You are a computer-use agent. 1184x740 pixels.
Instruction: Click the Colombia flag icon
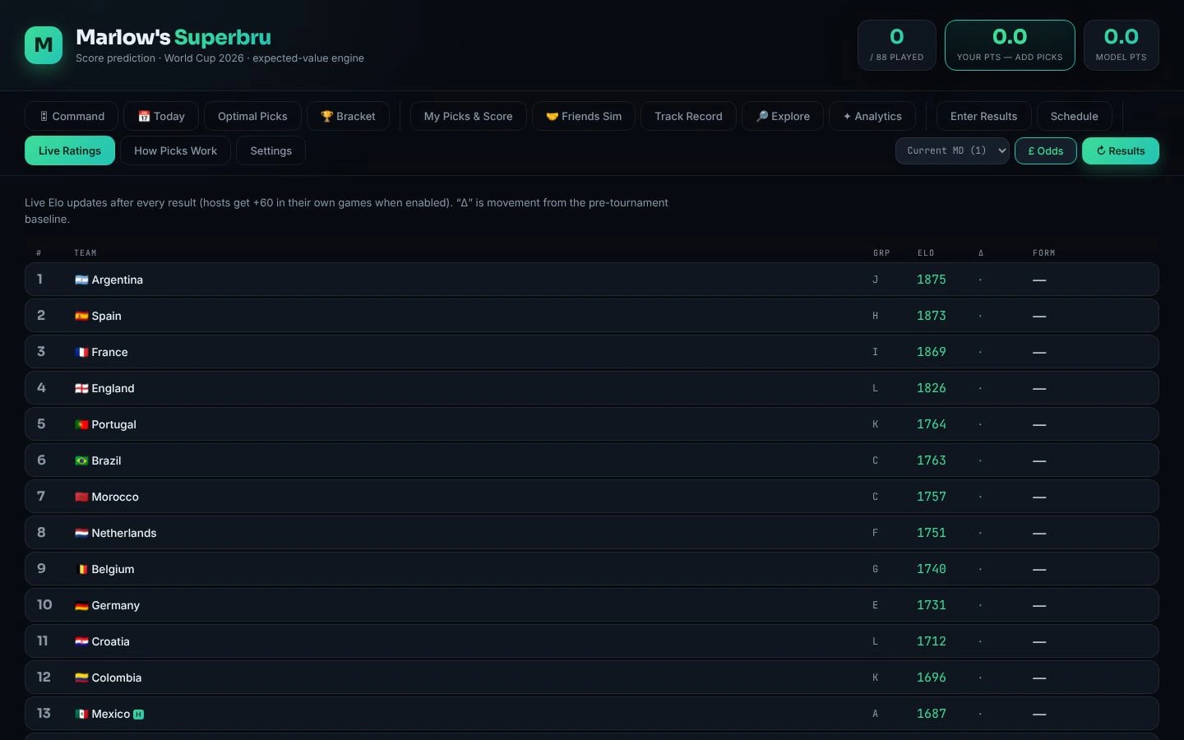pyautogui.click(x=81, y=678)
